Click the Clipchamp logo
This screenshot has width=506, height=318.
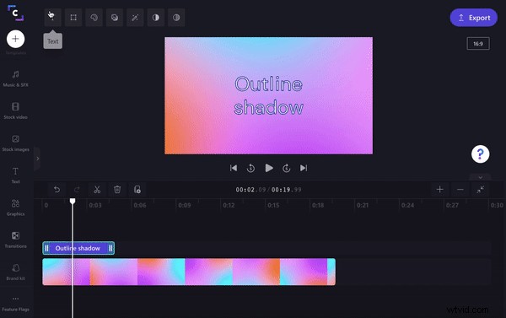point(15,13)
